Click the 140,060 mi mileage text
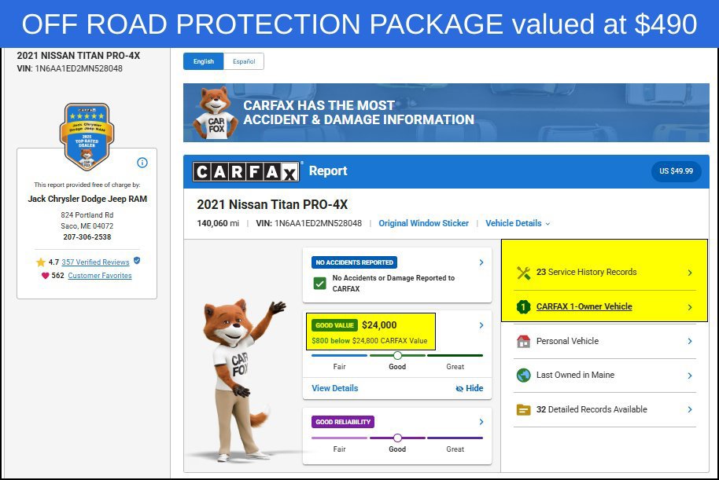 218,224
